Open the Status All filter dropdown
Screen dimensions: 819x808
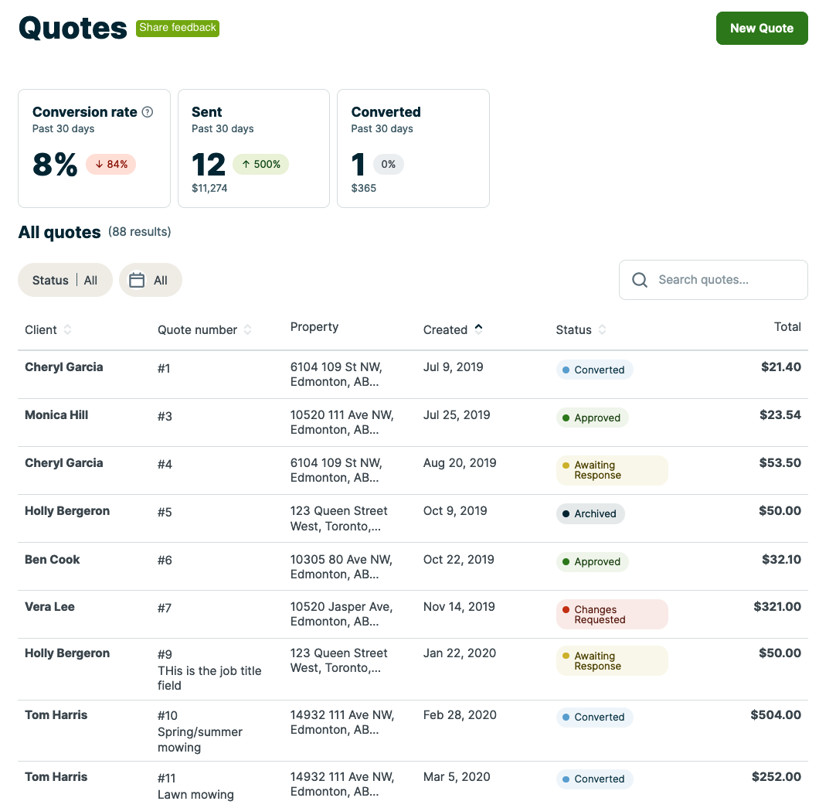[x=65, y=280]
